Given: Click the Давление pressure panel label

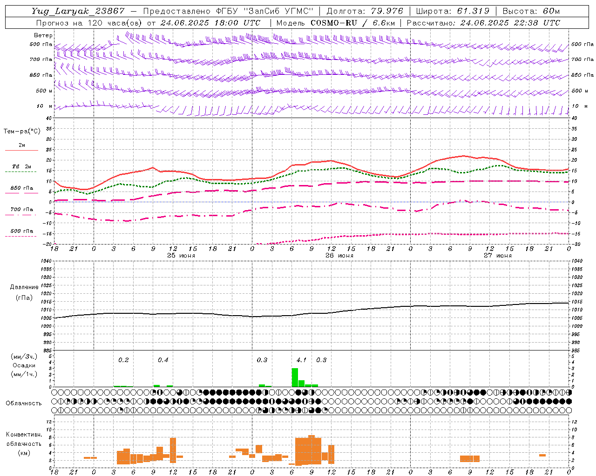Looking at the screenshot, I should point(24,287).
